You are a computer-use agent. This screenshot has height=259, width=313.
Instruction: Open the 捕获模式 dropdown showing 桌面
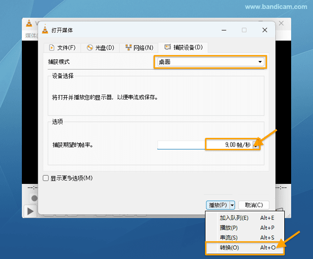210,62
